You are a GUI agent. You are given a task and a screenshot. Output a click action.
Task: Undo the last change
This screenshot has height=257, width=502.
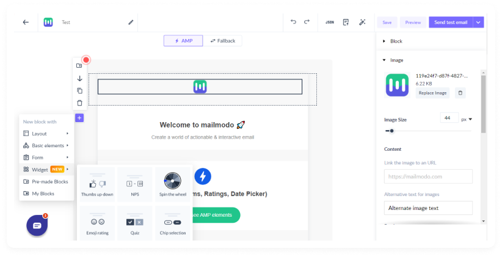point(293,22)
